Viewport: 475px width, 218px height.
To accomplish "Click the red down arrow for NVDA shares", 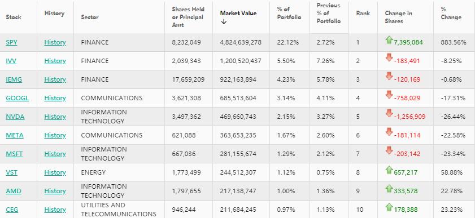I will (x=389, y=114).
